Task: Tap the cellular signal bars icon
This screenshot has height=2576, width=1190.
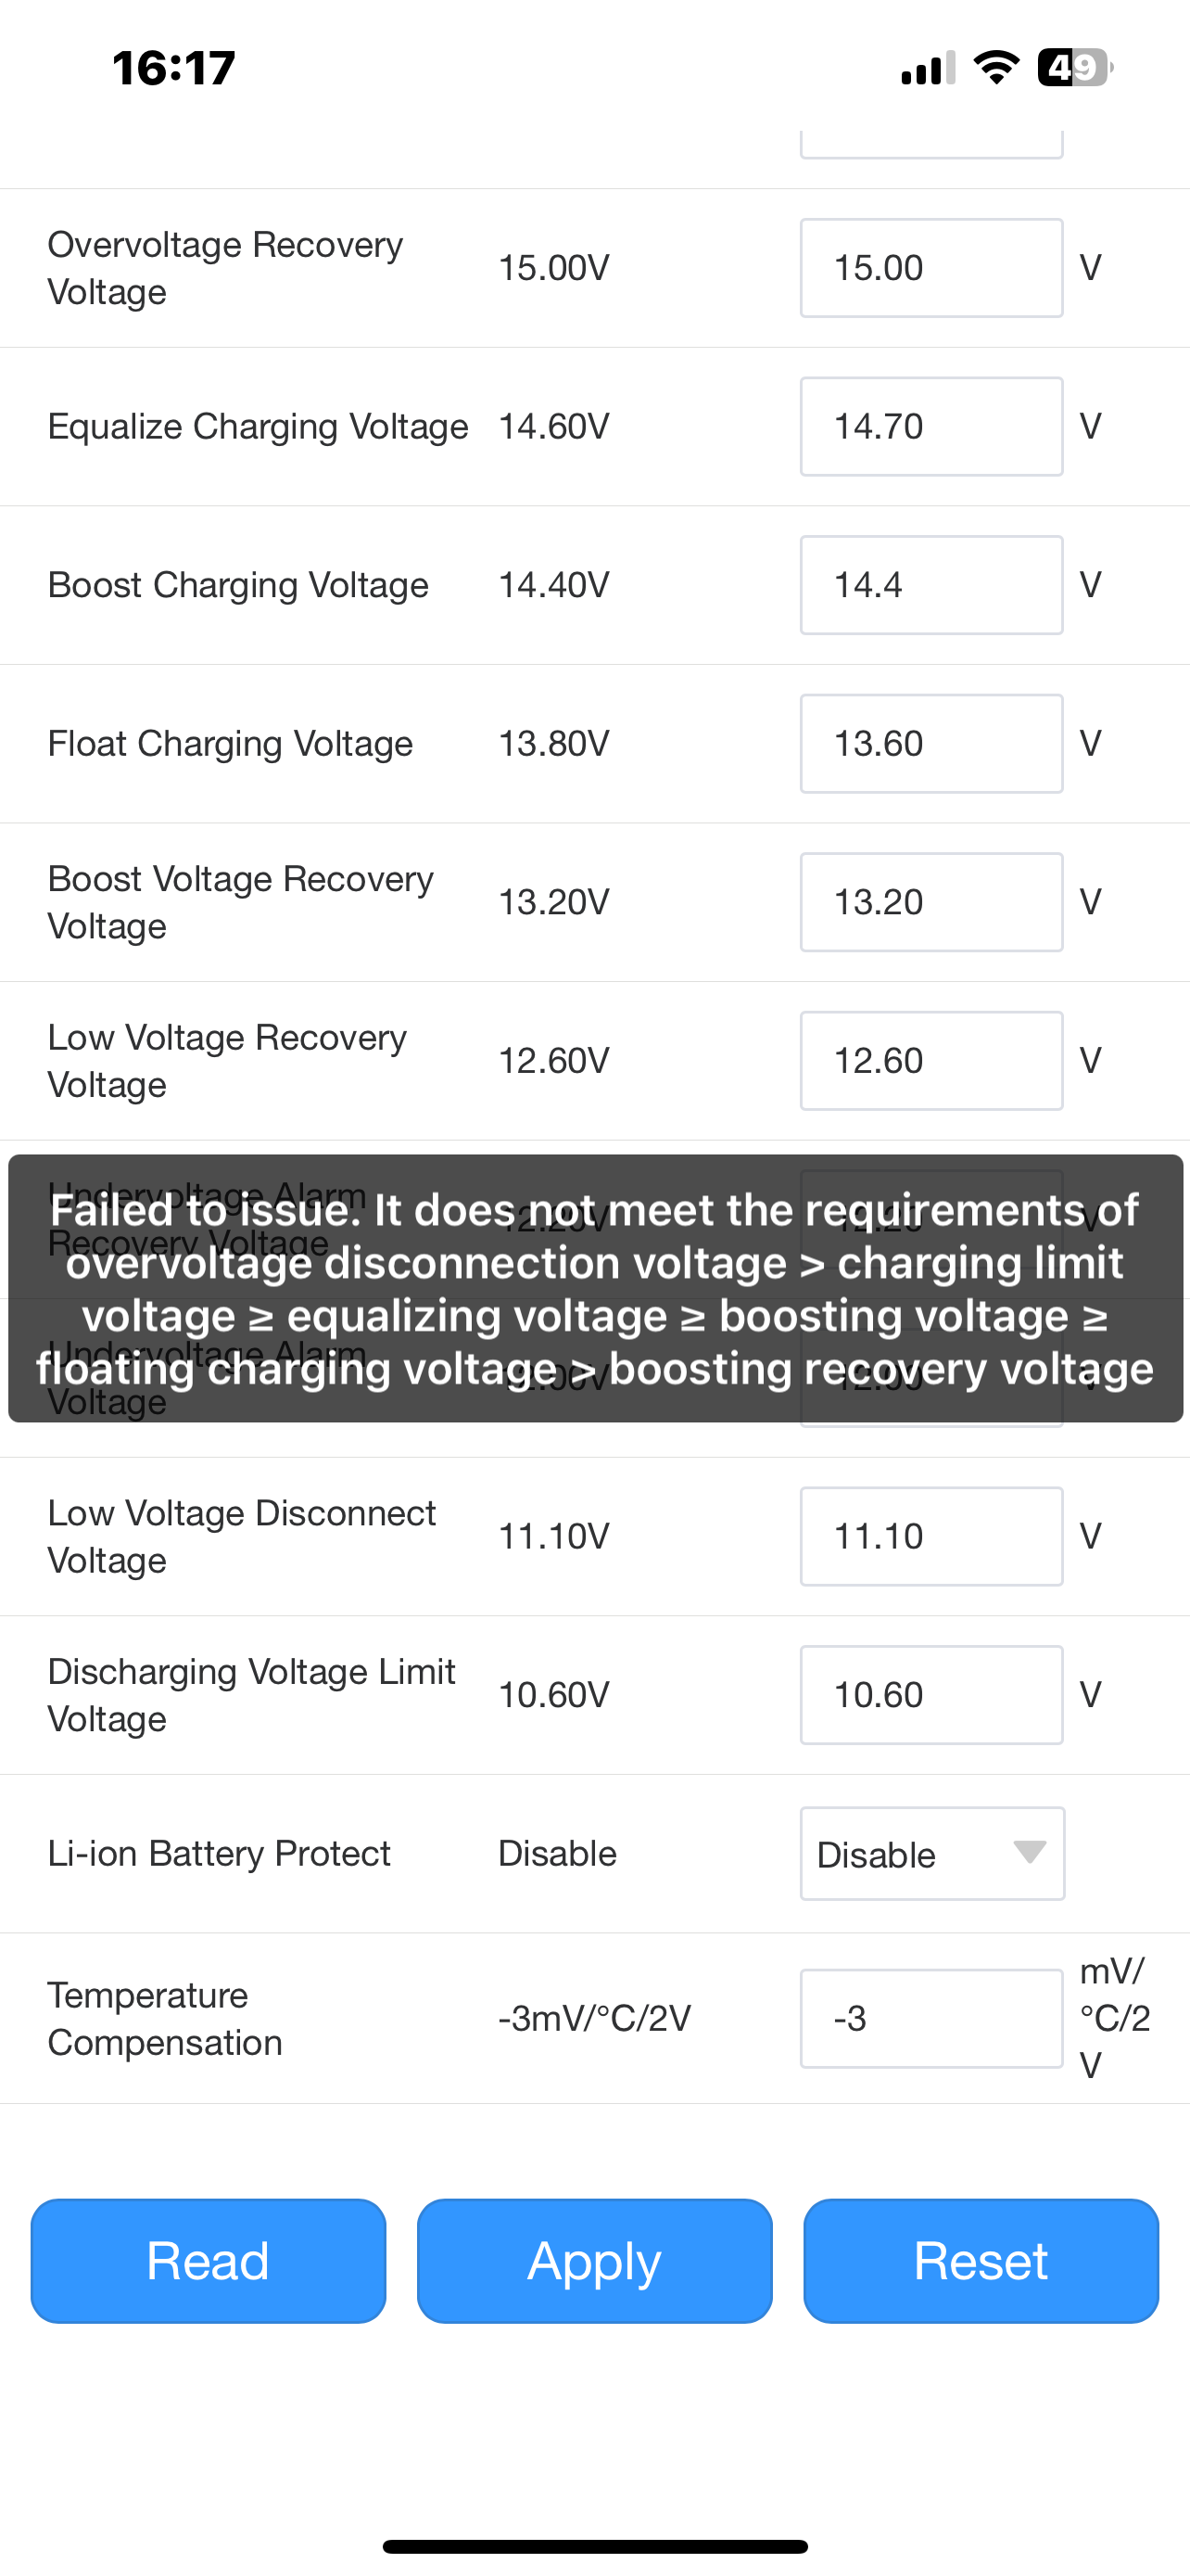Action: [x=927, y=68]
